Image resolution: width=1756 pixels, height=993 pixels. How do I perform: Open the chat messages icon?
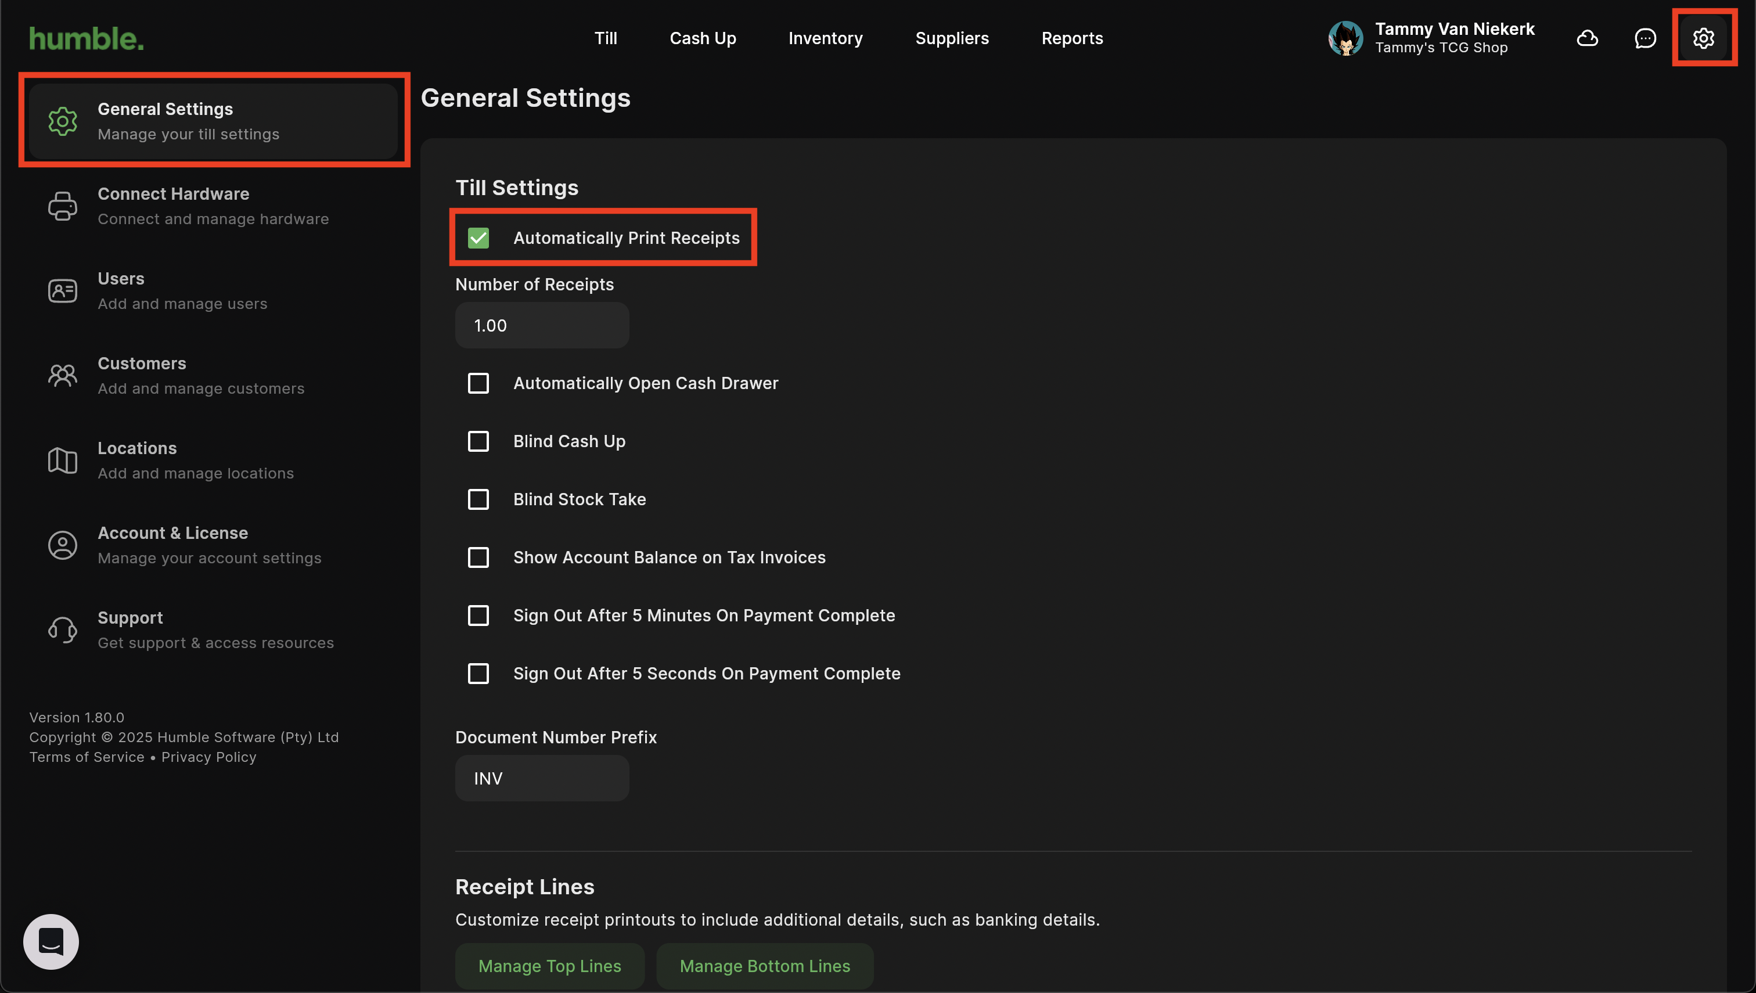tap(1645, 38)
